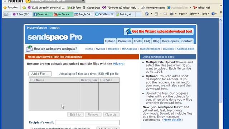This screenshot has height=129, width=229.
Task: Open the Tools menu
Action: pyautogui.click(x=205, y=14)
